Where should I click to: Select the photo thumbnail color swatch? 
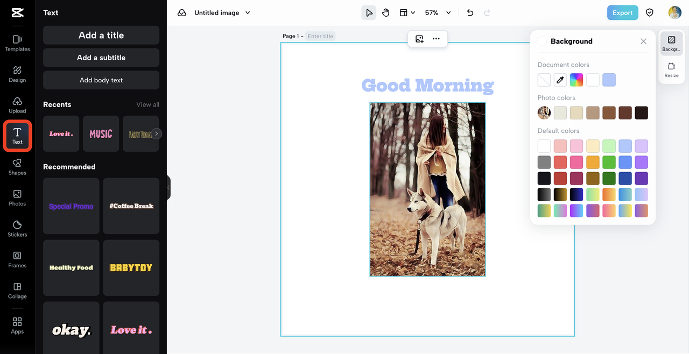544,113
